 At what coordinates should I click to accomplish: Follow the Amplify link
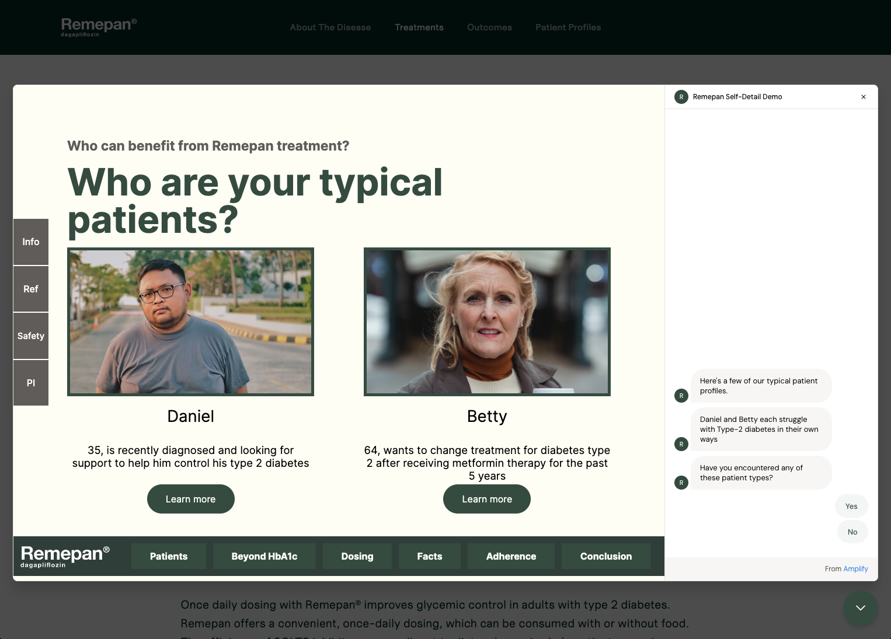coord(855,569)
